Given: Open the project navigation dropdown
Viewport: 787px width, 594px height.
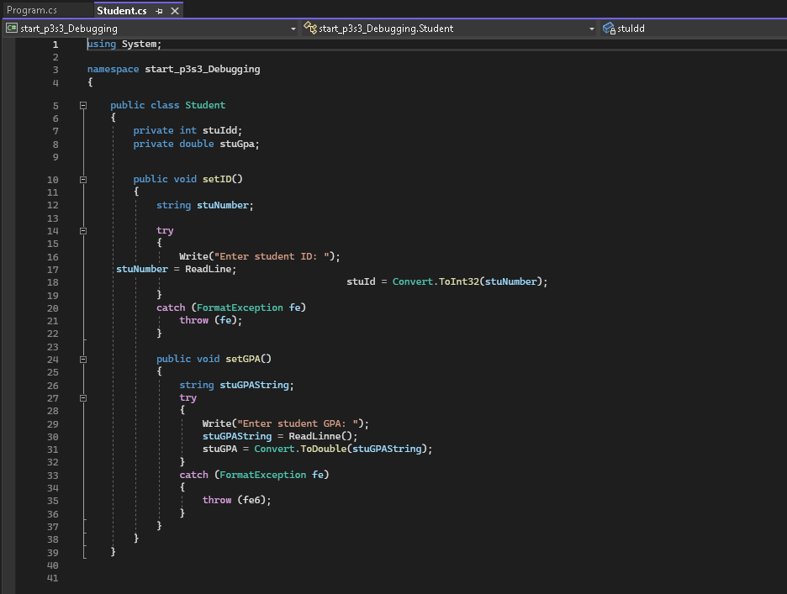Looking at the screenshot, I should tap(293, 28).
